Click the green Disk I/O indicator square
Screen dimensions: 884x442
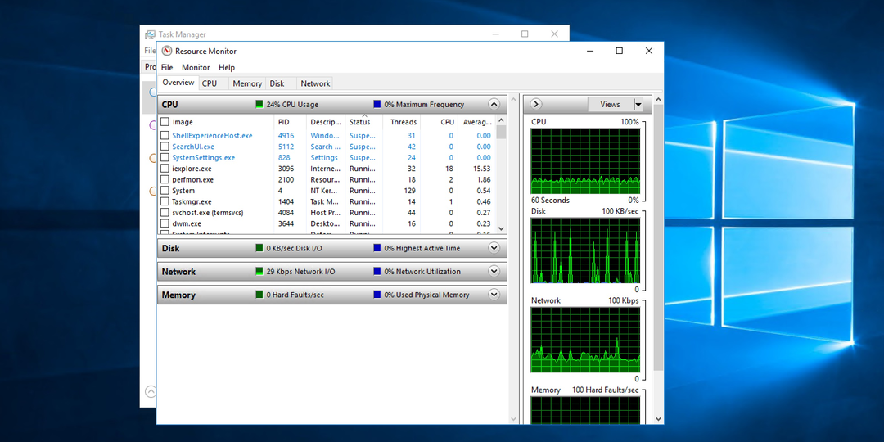coord(259,248)
